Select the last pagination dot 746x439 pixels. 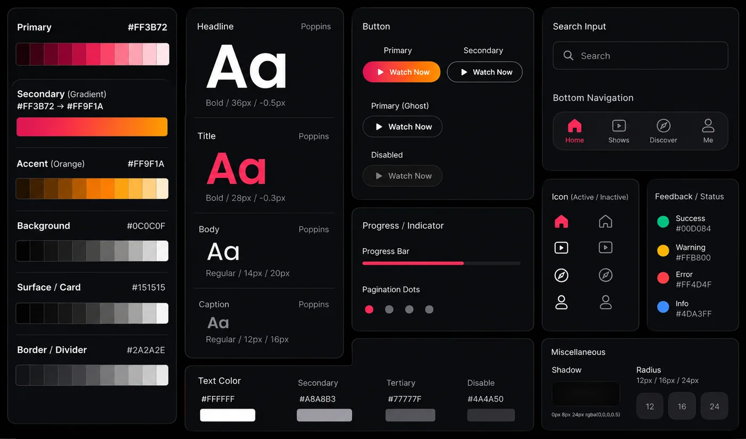pos(429,310)
